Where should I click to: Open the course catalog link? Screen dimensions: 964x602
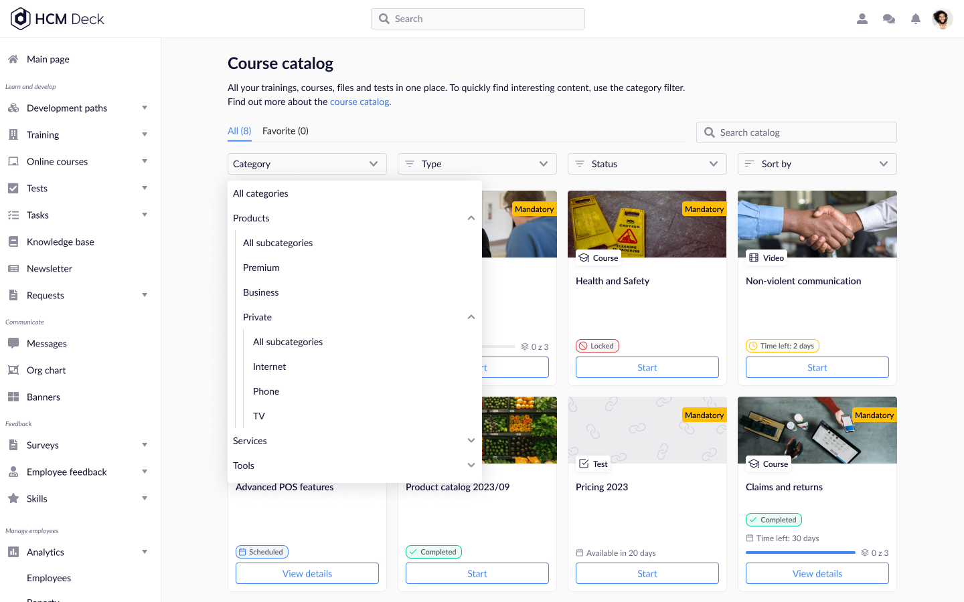tap(360, 102)
